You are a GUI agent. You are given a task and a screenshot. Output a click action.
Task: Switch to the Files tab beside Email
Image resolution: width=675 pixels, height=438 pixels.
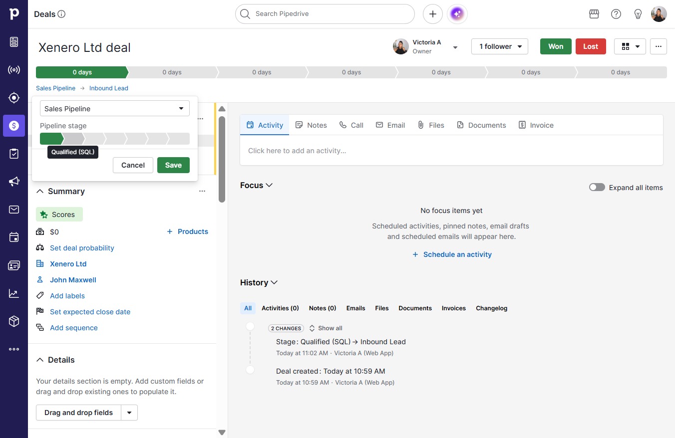[x=431, y=125]
